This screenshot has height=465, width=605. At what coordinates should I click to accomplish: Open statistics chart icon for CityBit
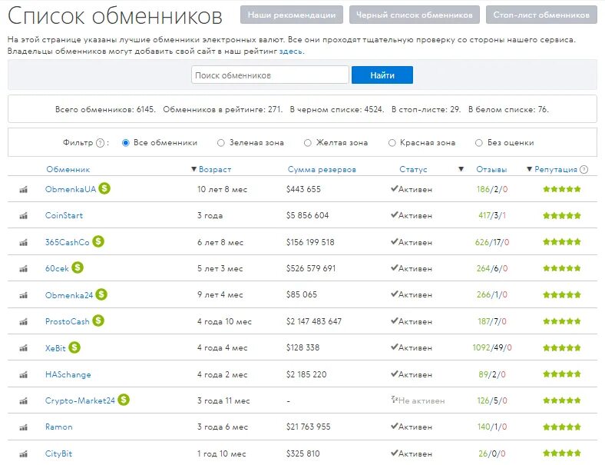point(24,453)
